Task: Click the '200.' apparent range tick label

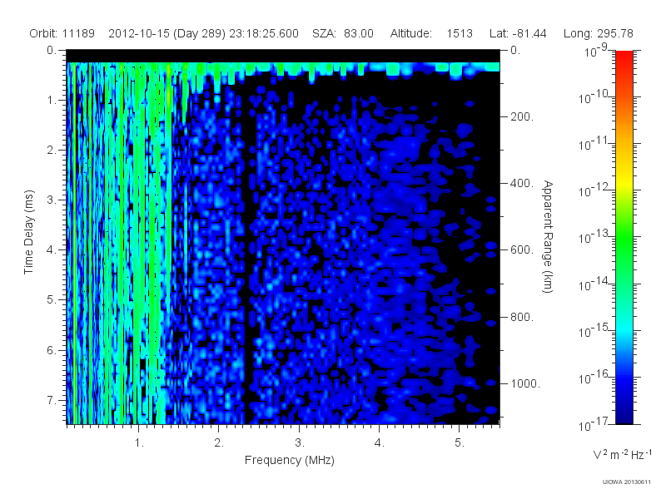Action: point(522,116)
